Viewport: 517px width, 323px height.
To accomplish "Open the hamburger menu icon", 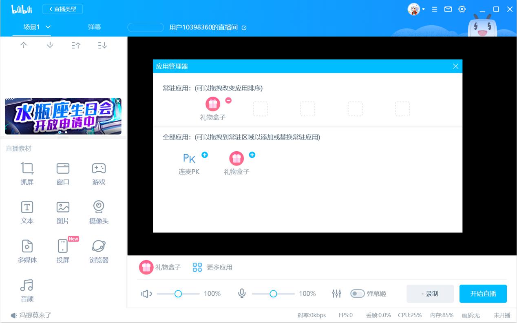I will (x=435, y=9).
